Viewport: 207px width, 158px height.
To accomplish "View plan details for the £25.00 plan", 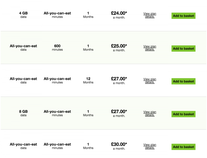I will click(x=150, y=48).
